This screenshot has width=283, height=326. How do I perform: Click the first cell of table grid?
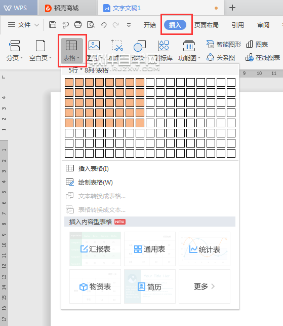coord(69,82)
